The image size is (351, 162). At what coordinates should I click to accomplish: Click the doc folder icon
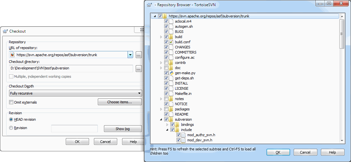click(x=171, y=68)
